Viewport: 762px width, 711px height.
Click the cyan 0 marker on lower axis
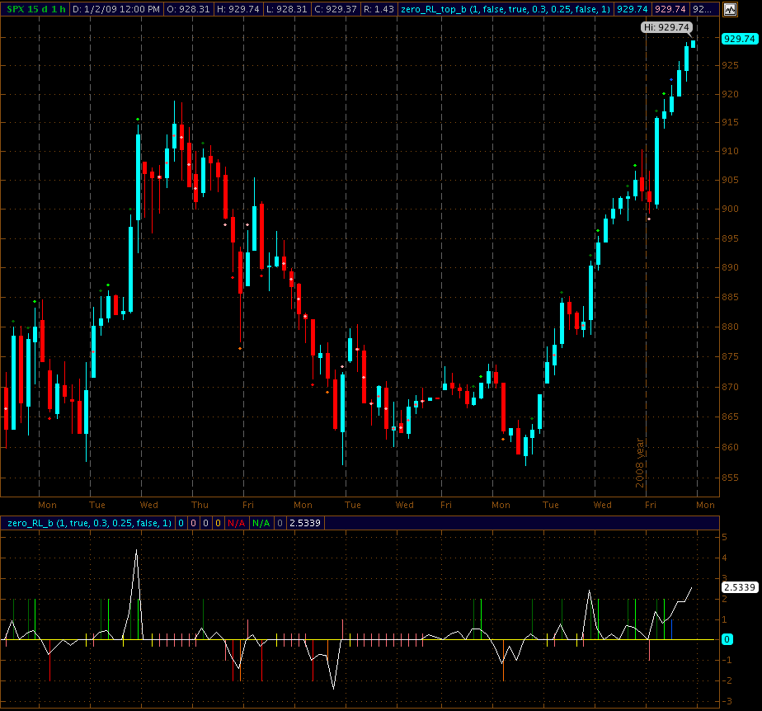tap(727, 639)
